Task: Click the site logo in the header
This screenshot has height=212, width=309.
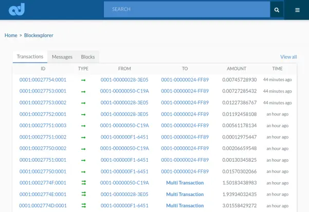Action: (x=16, y=9)
